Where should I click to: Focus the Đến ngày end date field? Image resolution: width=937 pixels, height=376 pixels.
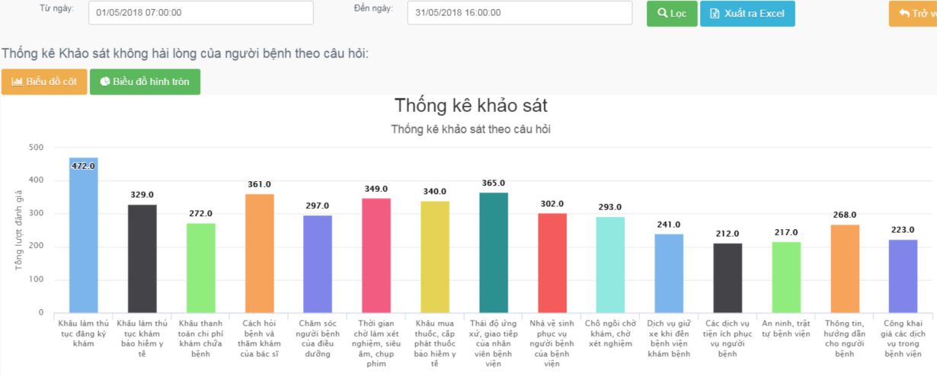click(520, 13)
